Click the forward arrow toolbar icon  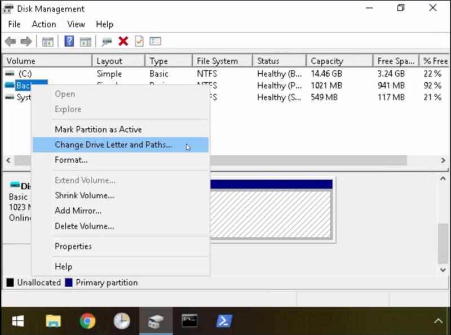(26, 42)
